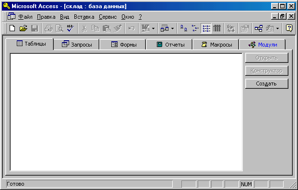Open the Relationships window icon
Viewport: 298px width, 190px height.
(x=259, y=28)
